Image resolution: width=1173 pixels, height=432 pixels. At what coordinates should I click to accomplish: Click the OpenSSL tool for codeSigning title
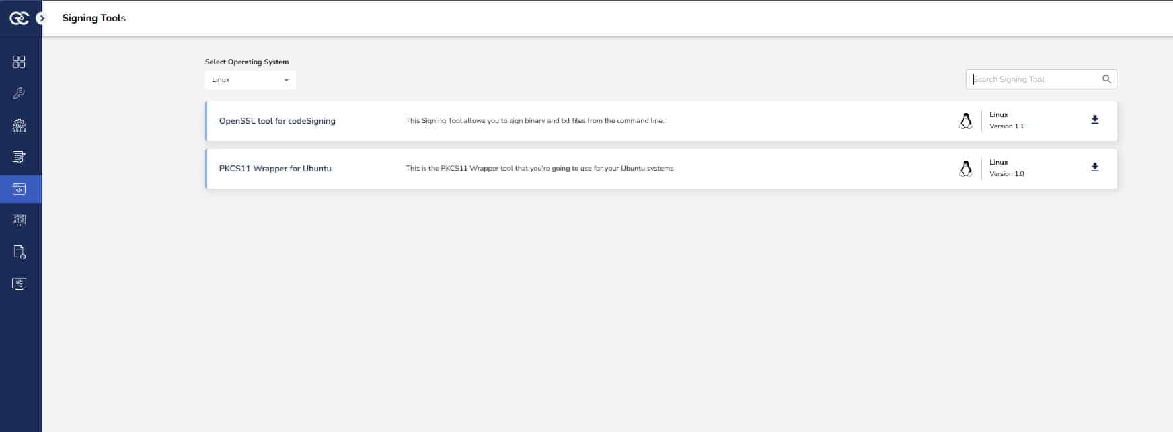pos(277,121)
